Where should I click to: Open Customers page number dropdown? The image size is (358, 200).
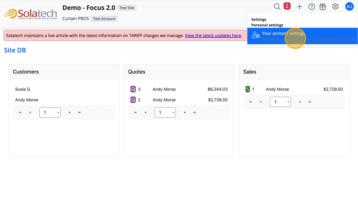[x=50, y=113]
